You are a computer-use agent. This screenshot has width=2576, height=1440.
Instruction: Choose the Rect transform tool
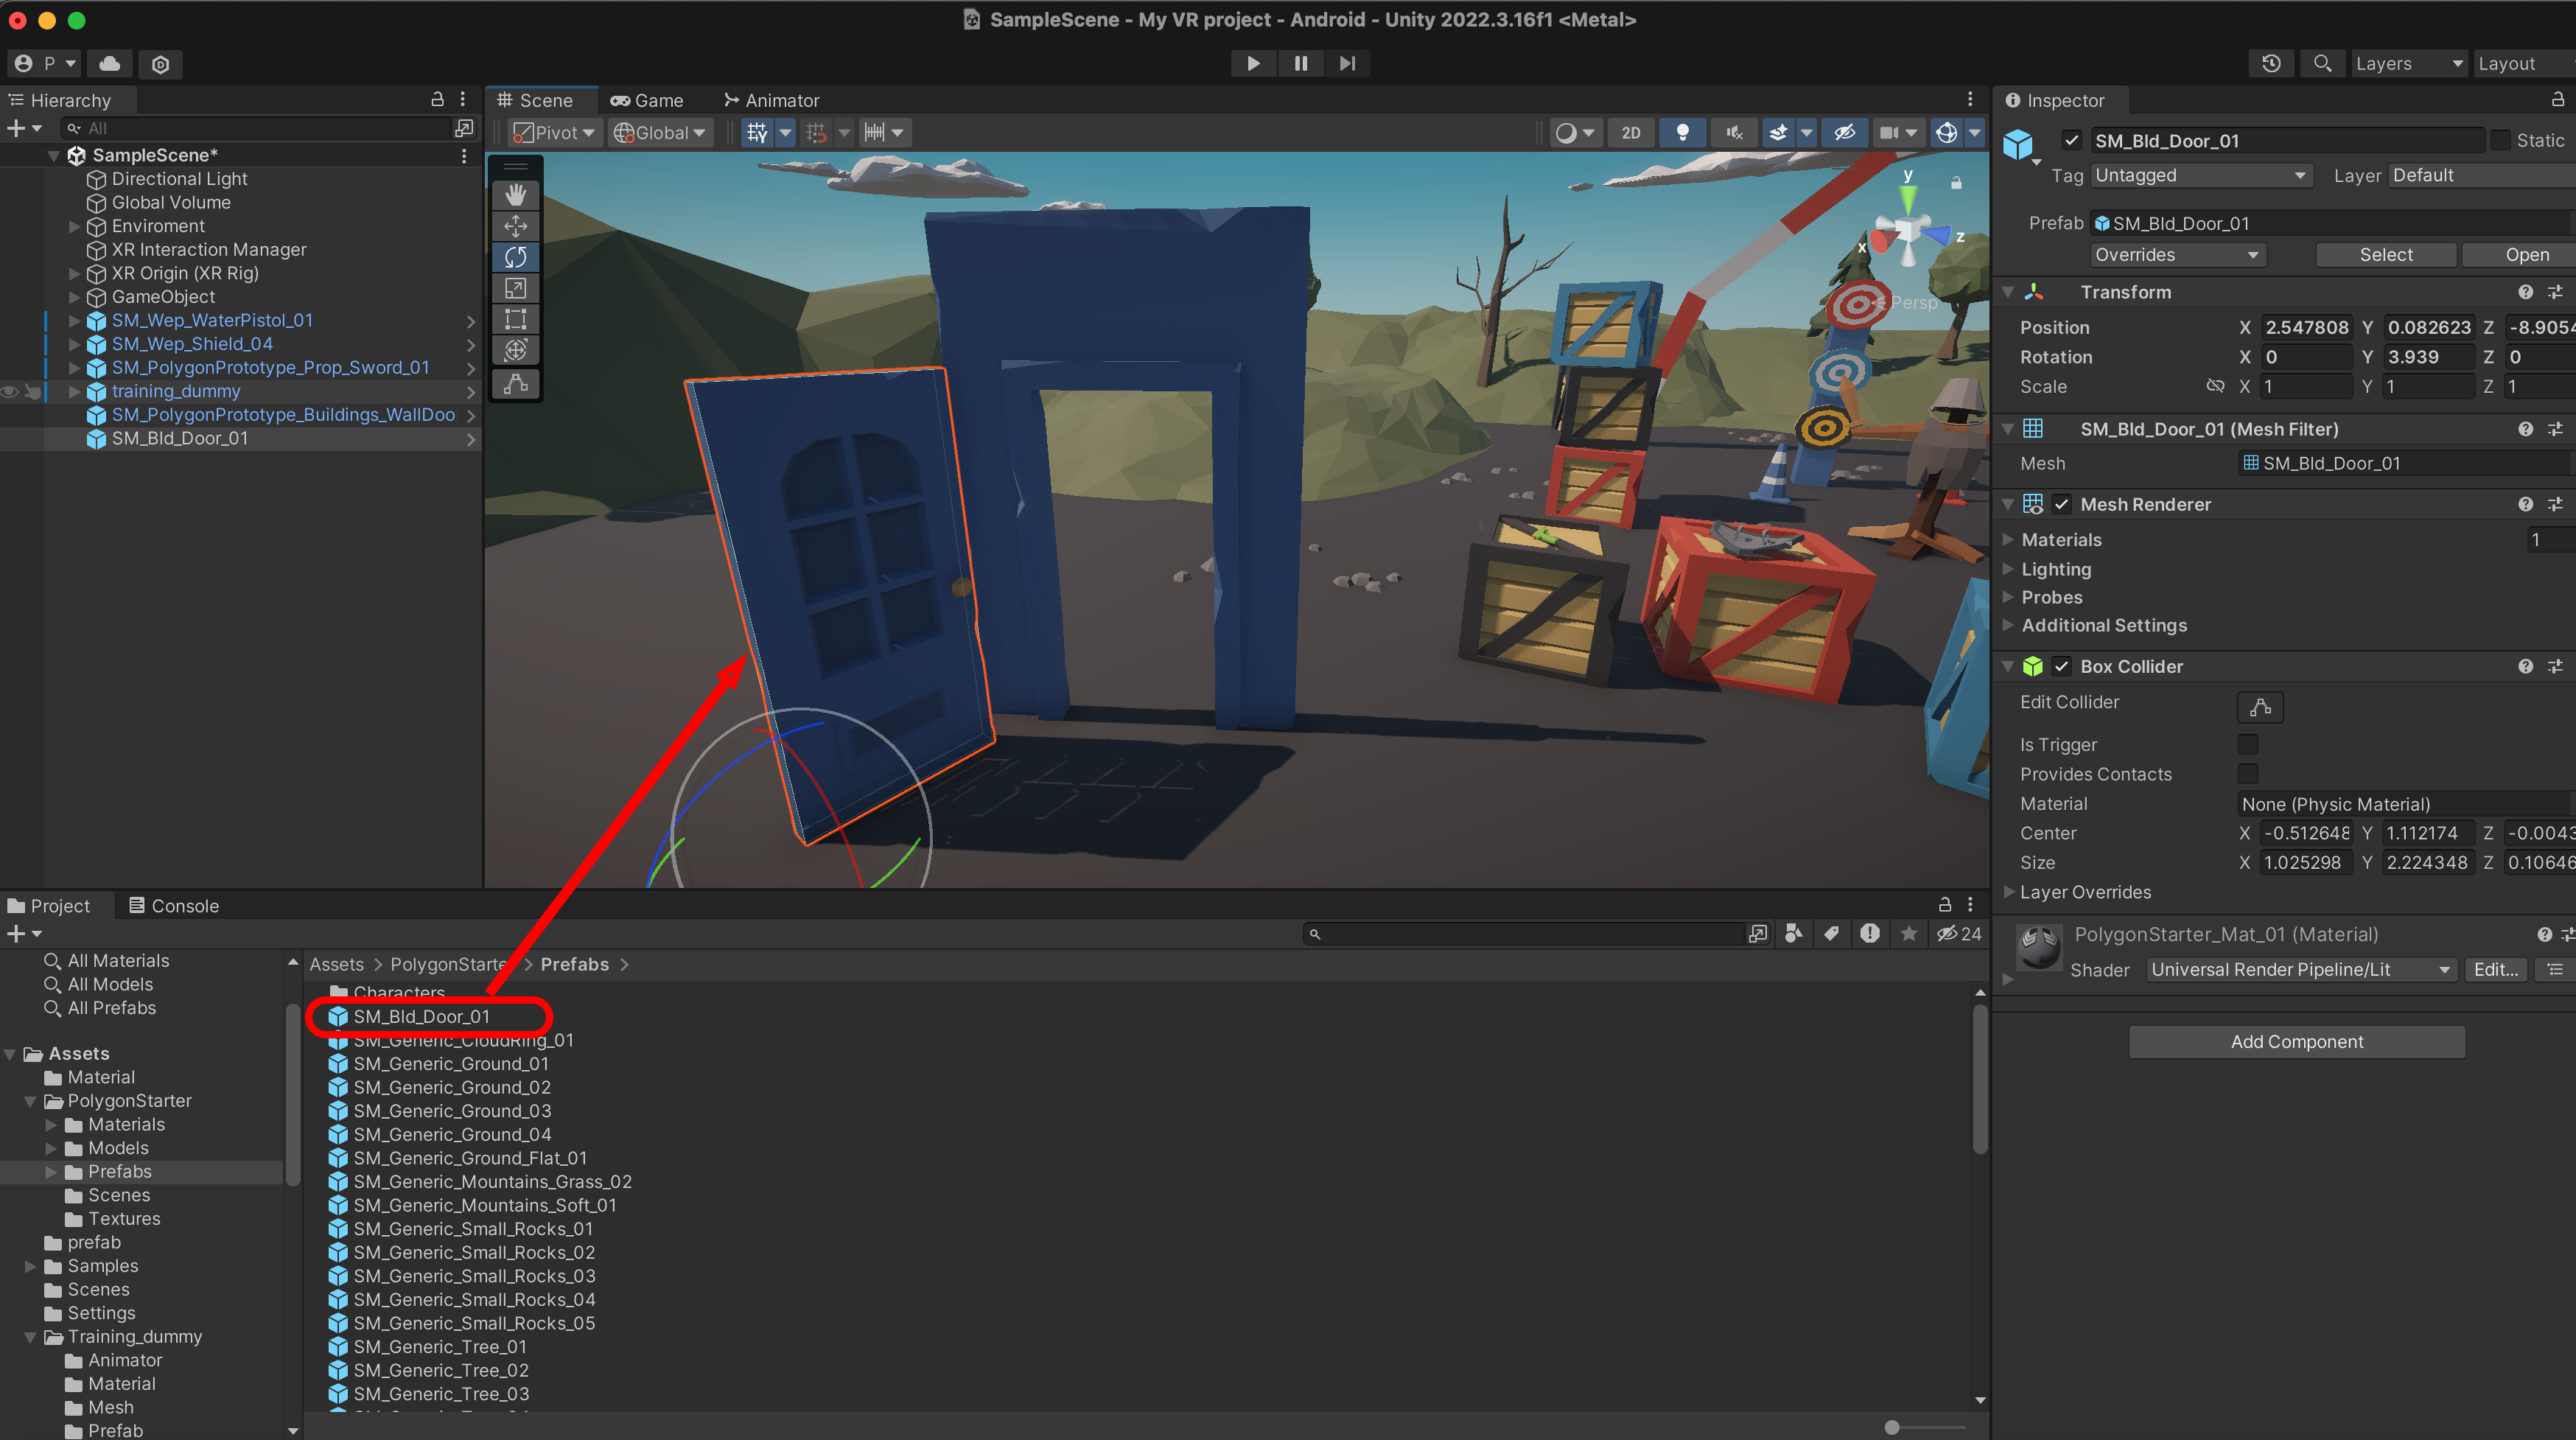coord(515,319)
